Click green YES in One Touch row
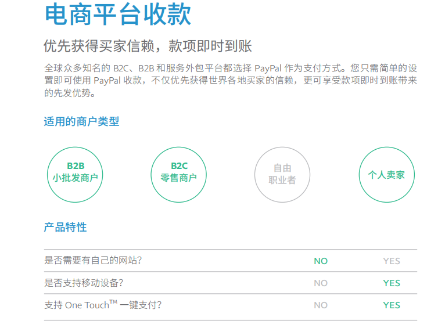 tap(392, 305)
